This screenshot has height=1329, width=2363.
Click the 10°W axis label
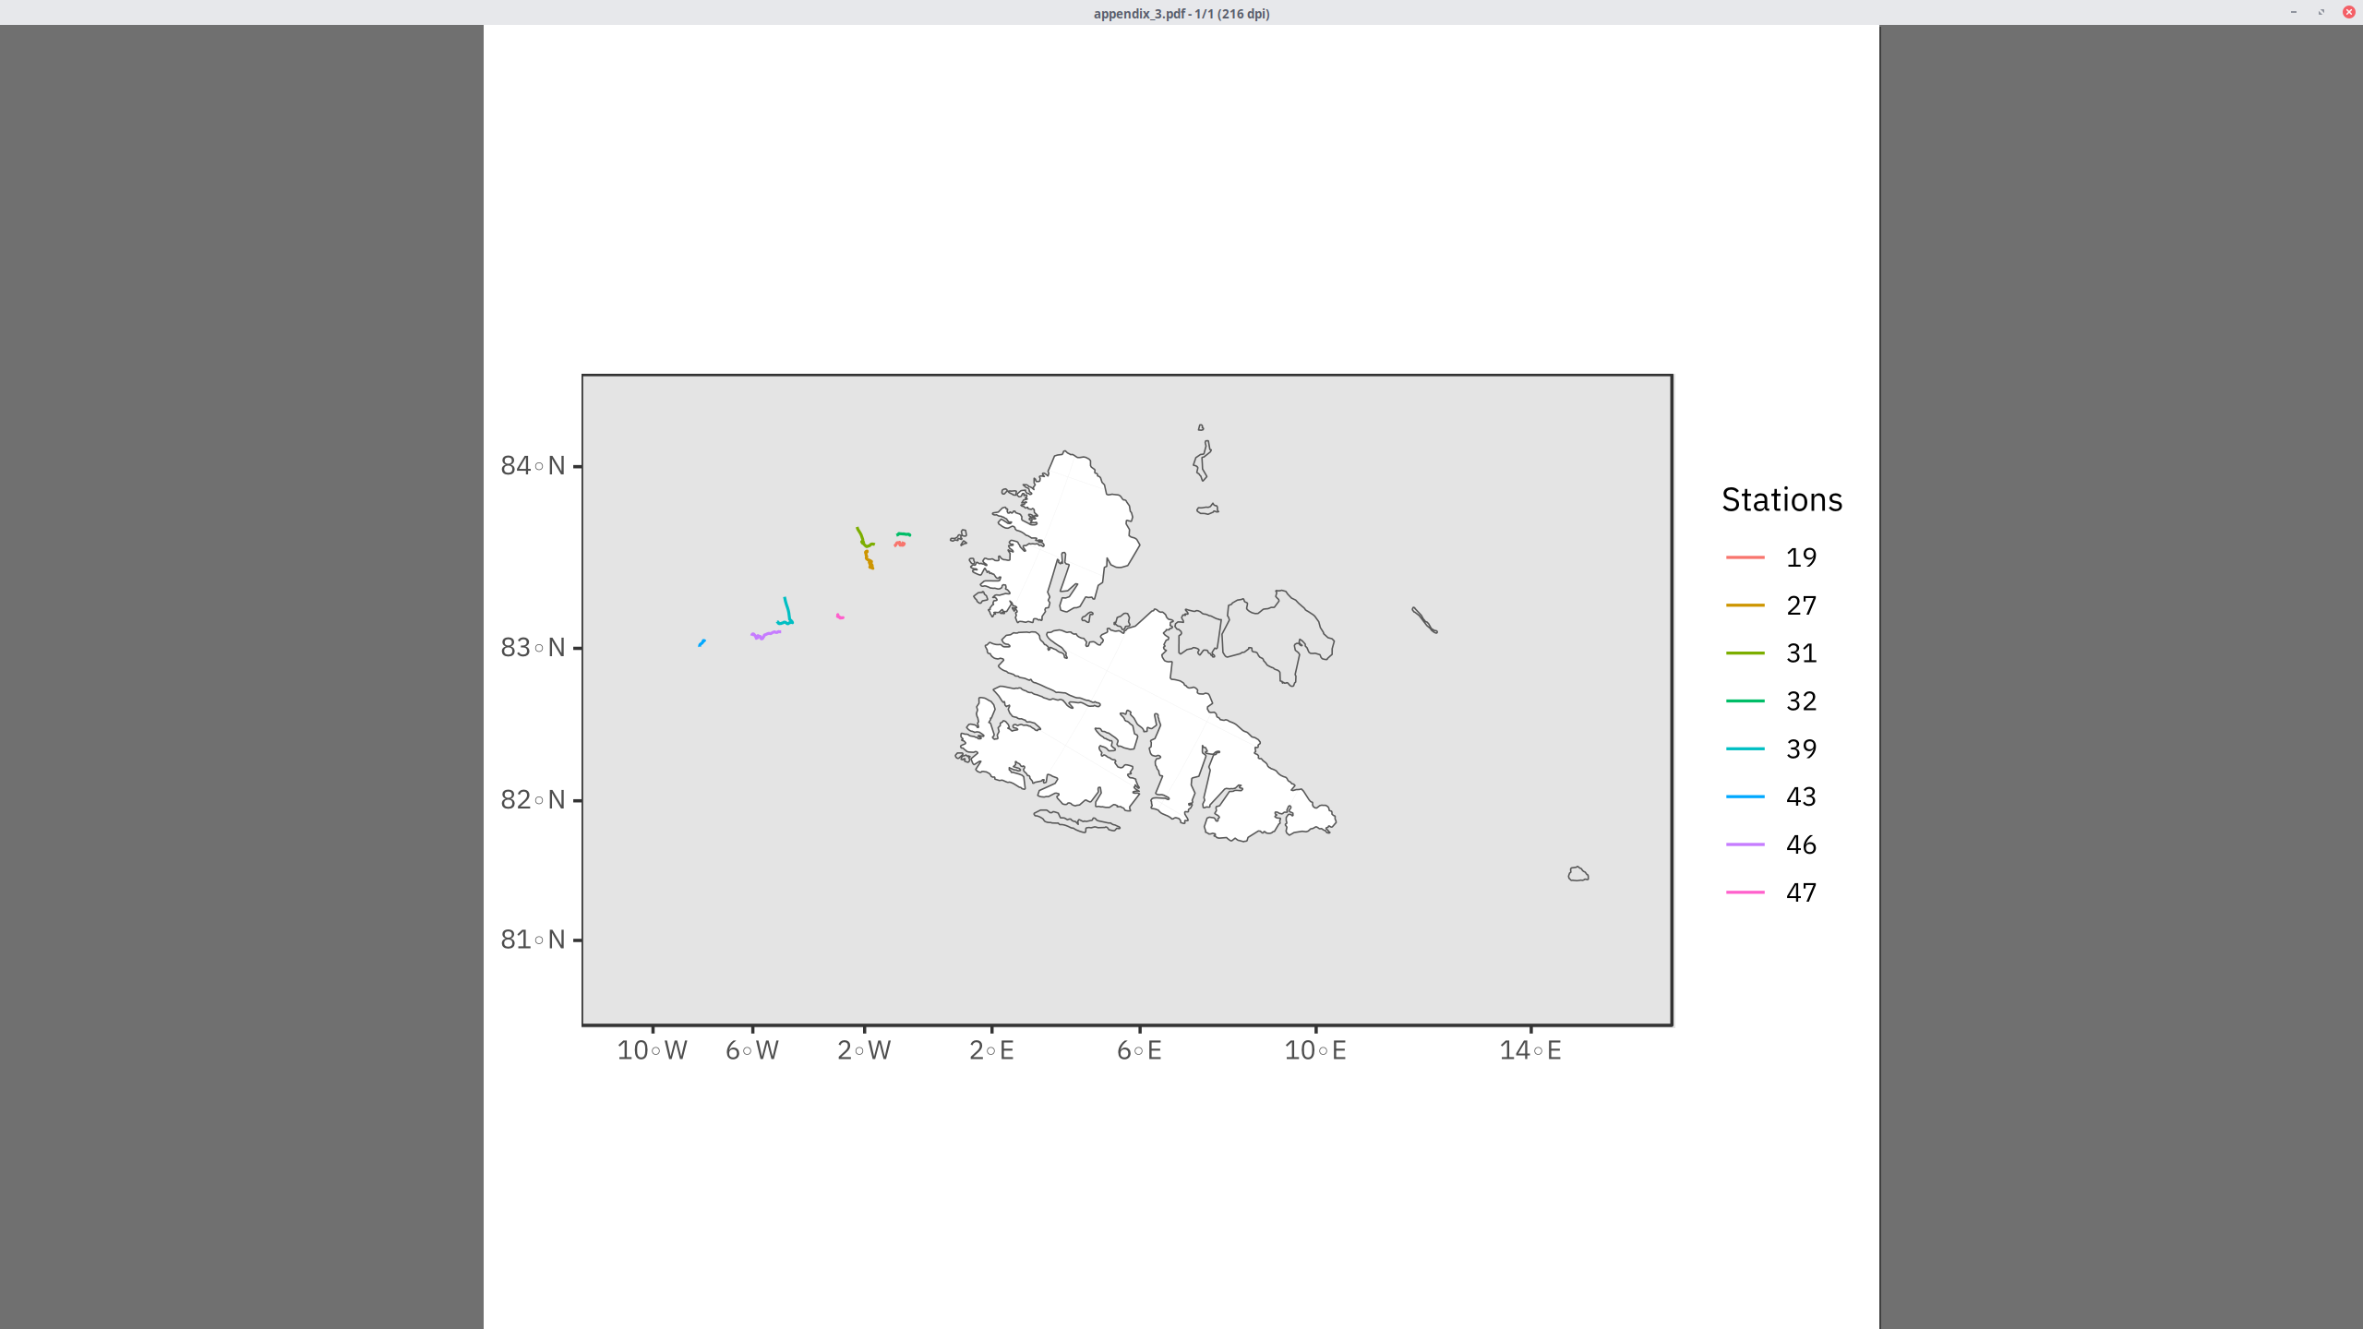pos(651,1049)
